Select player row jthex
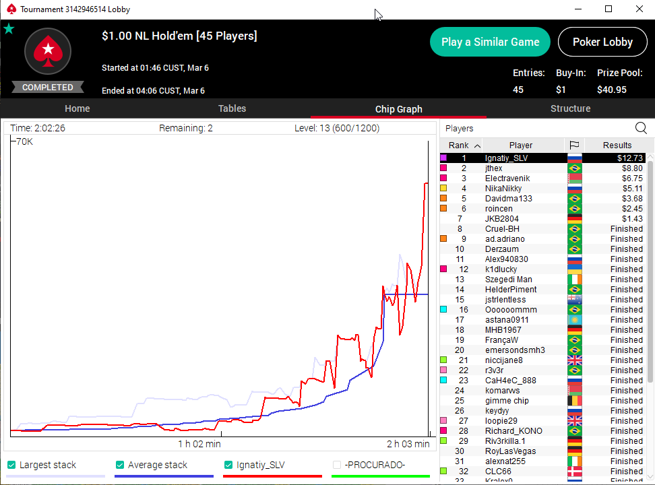The height and width of the screenshot is (485, 655). pos(542,168)
